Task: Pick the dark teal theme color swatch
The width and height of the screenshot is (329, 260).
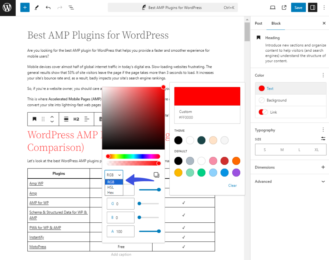Action: click(201, 140)
